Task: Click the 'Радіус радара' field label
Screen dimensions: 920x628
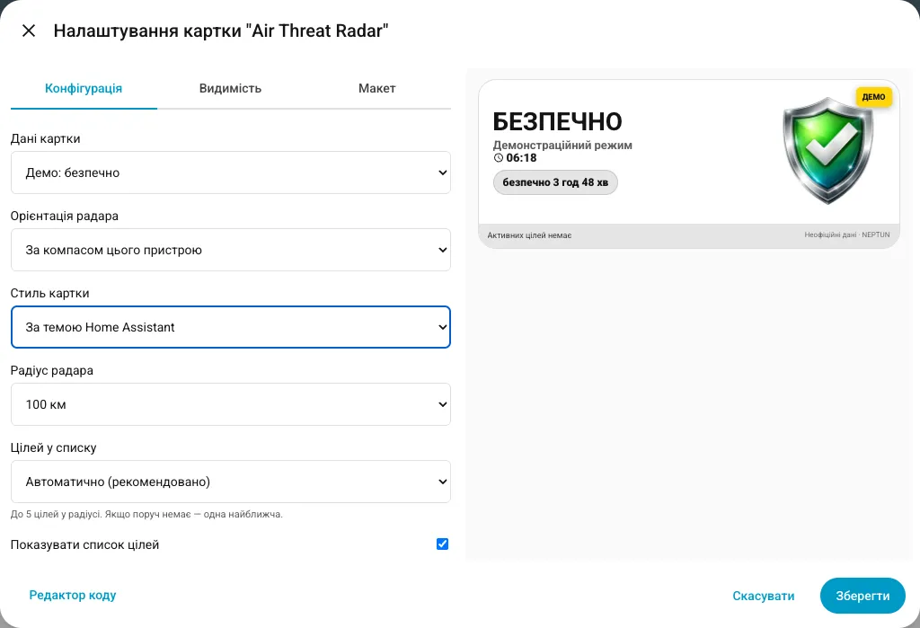Action: click(x=51, y=371)
